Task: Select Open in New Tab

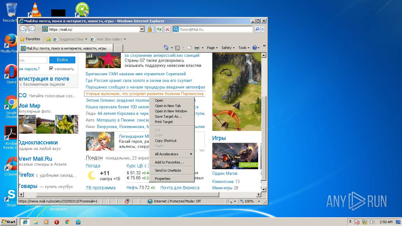Action: pyautogui.click(x=172, y=106)
